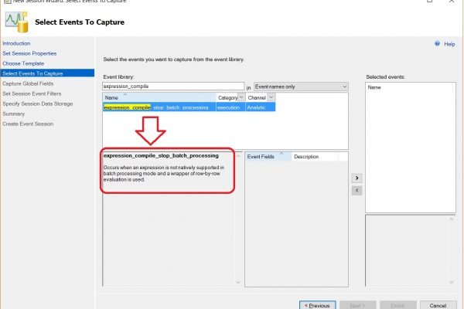
Task: Remove event with the left arrow button
Action: [x=357, y=191]
